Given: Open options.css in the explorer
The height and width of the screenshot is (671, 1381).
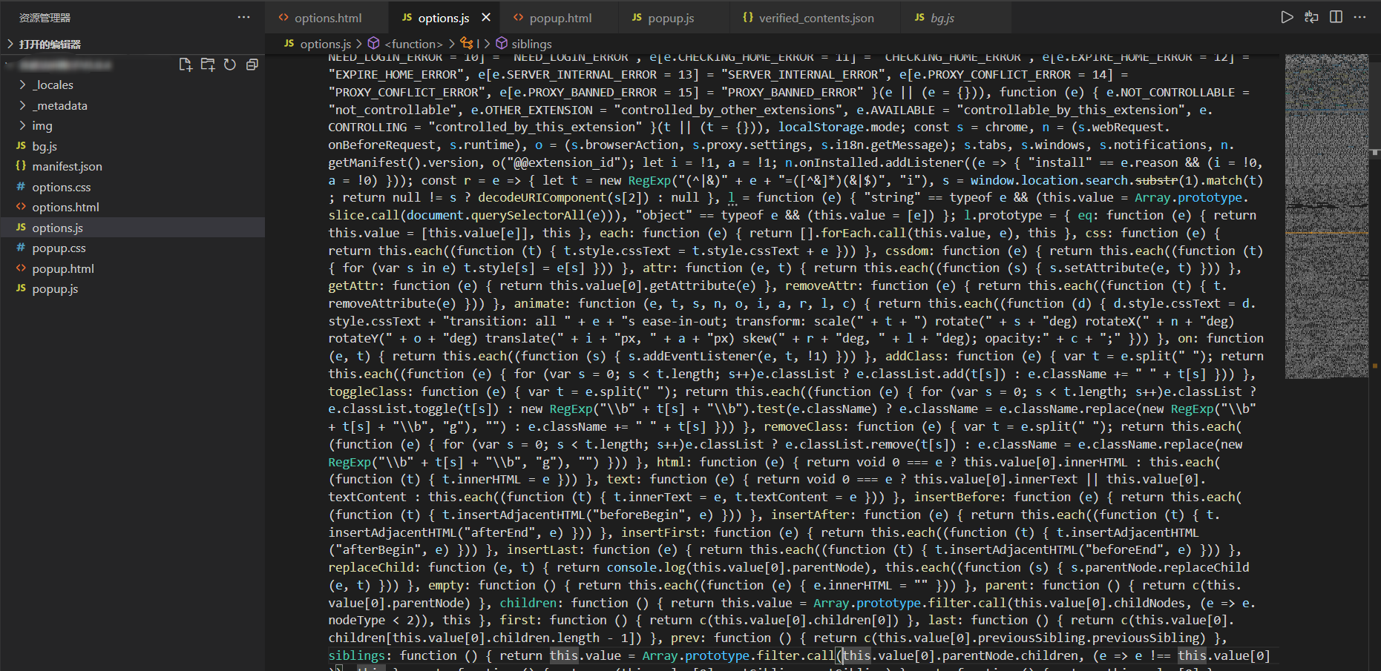Looking at the screenshot, I should [132, 188].
